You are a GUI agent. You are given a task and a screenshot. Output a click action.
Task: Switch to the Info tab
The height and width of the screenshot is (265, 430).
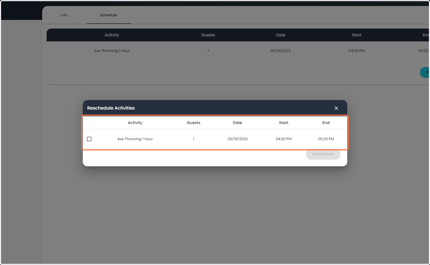click(64, 15)
